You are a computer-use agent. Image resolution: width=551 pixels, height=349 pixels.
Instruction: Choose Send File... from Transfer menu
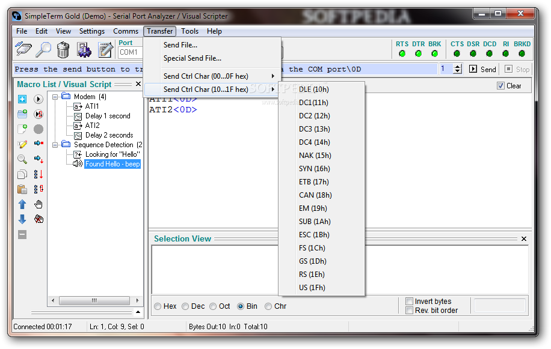[212, 45]
